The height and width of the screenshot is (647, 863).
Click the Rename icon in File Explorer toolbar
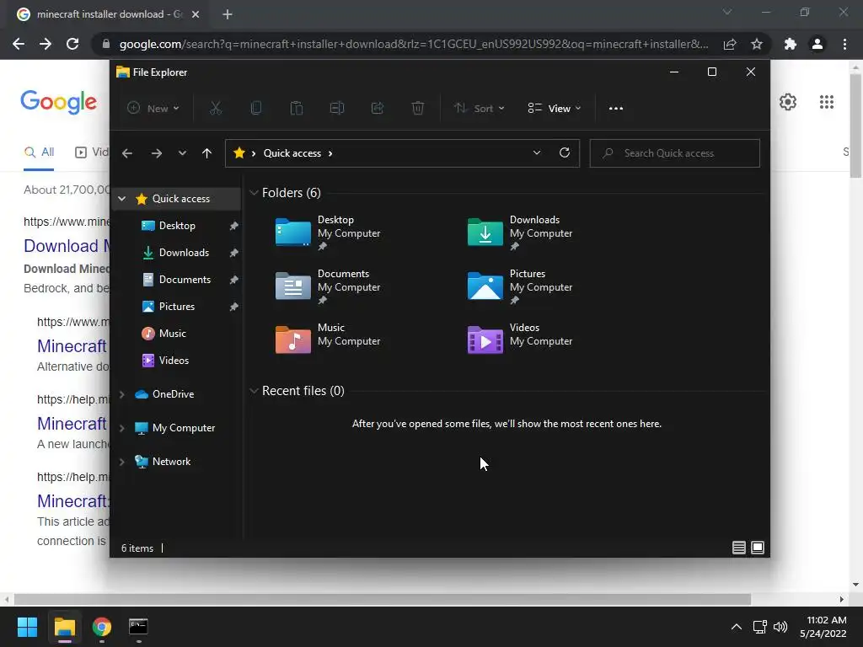pyautogui.click(x=337, y=109)
